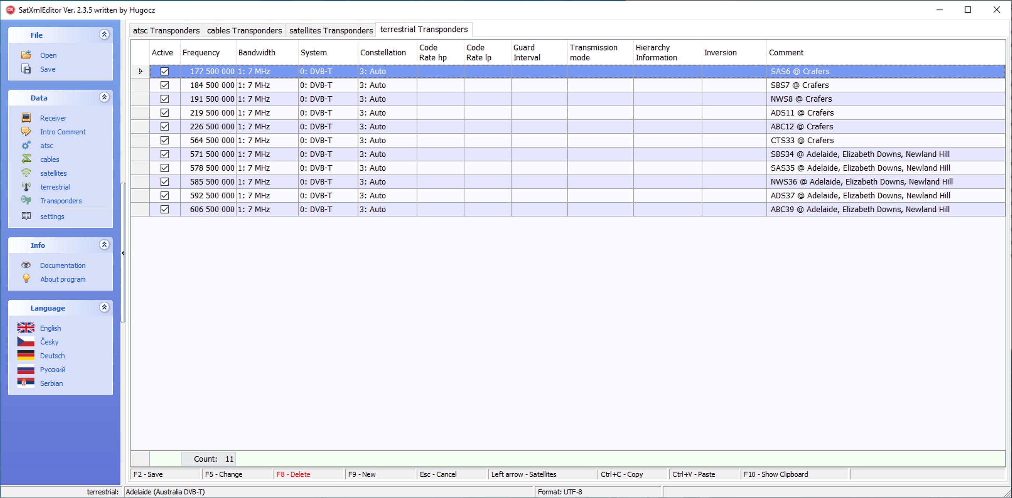Screen dimensions: 1012x498
Task: Click the Czech flag icon
Action: 25,341
